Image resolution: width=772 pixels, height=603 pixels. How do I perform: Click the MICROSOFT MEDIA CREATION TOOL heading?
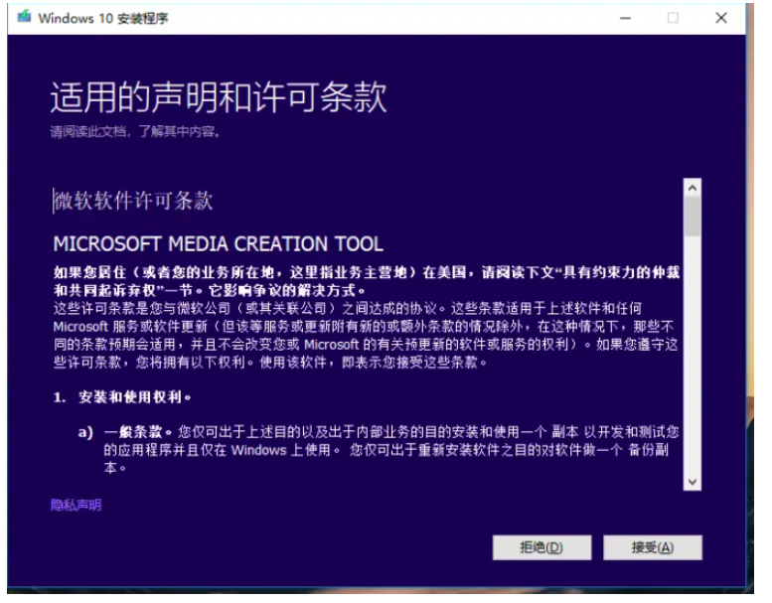point(218,244)
